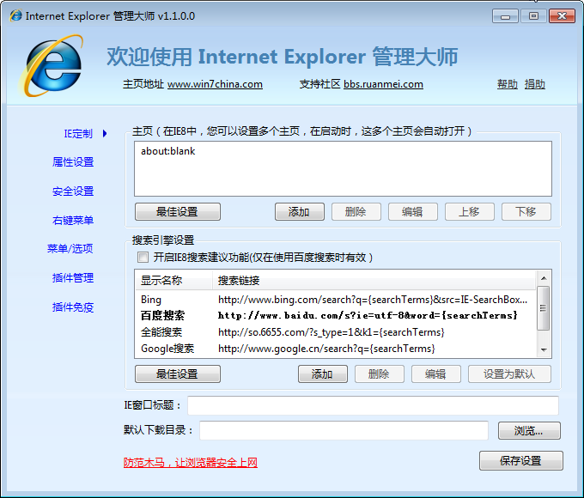Click the search list scroll up arrow
The image size is (584, 498).
pos(544,278)
